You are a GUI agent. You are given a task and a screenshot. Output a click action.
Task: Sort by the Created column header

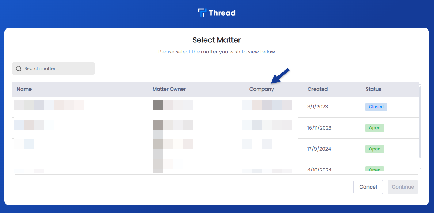[x=318, y=89]
